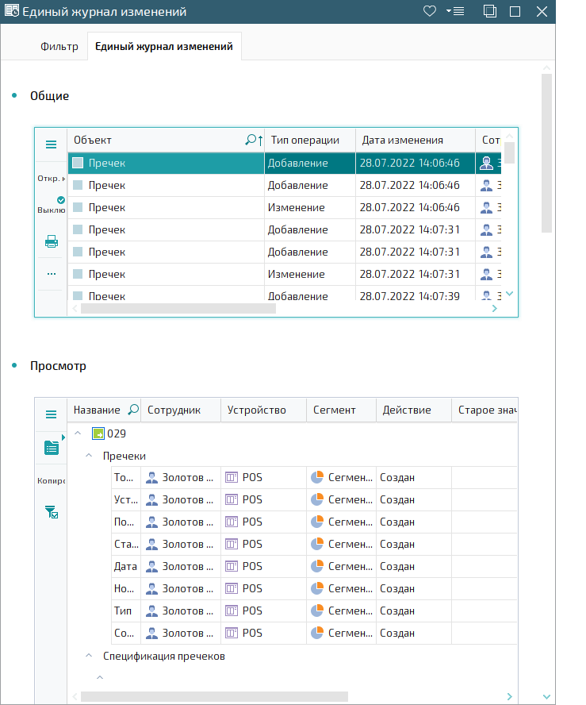Click POS device icon in Ста... row
Screen dimensions: 586x705
click(232, 544)
